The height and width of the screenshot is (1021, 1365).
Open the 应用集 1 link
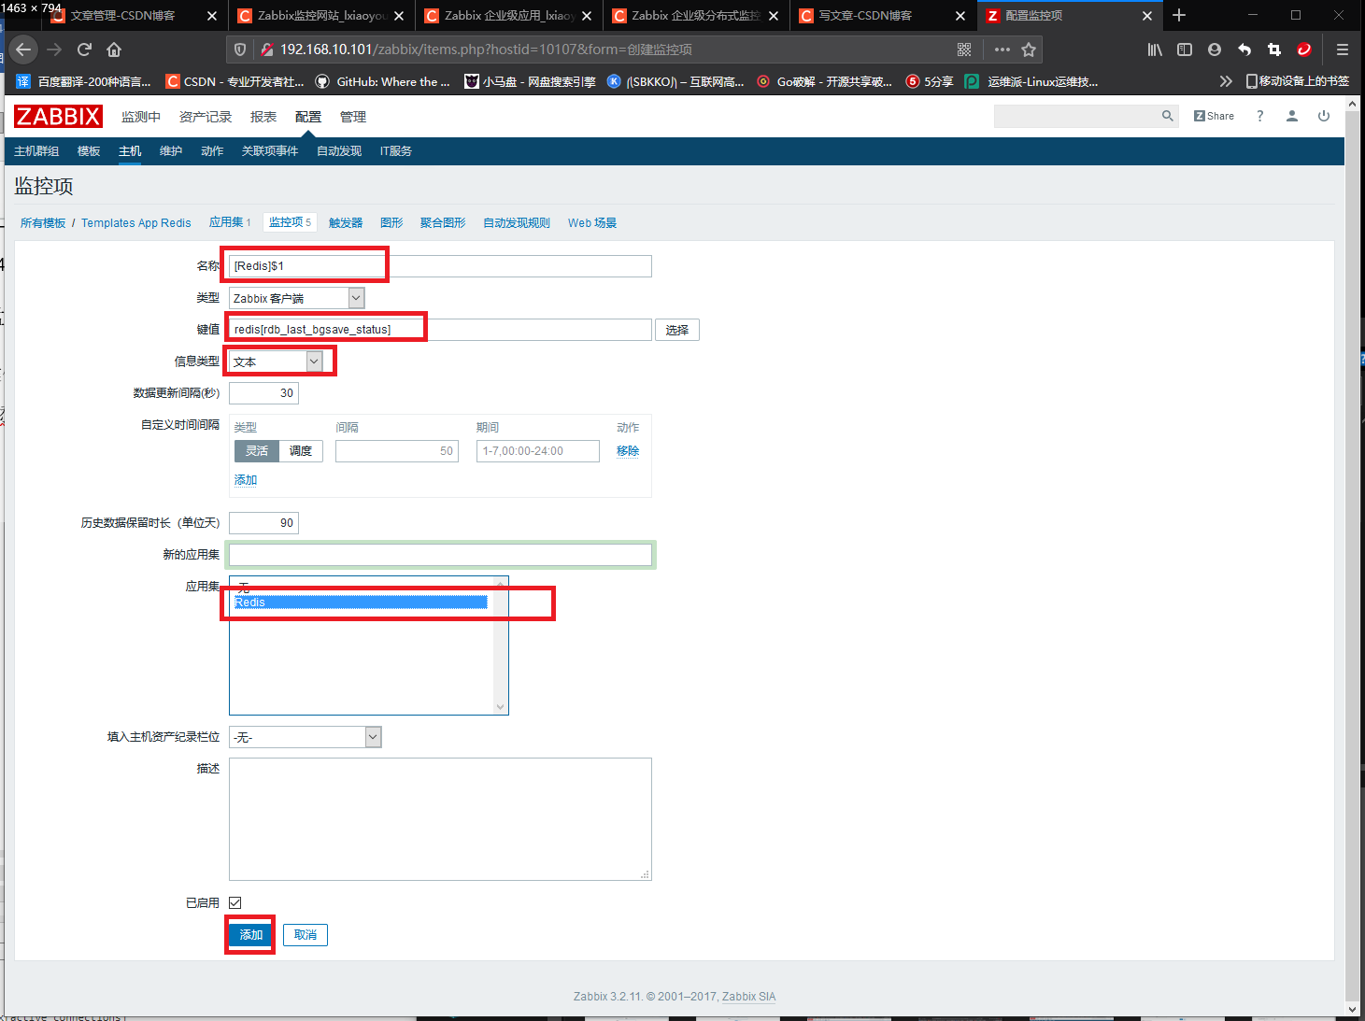230,222
